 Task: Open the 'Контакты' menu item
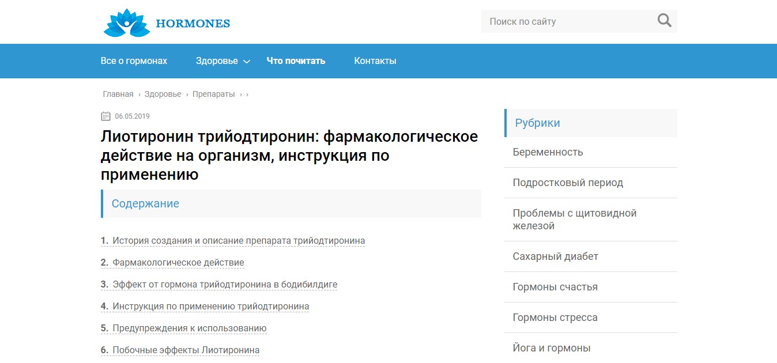(375, 60)
